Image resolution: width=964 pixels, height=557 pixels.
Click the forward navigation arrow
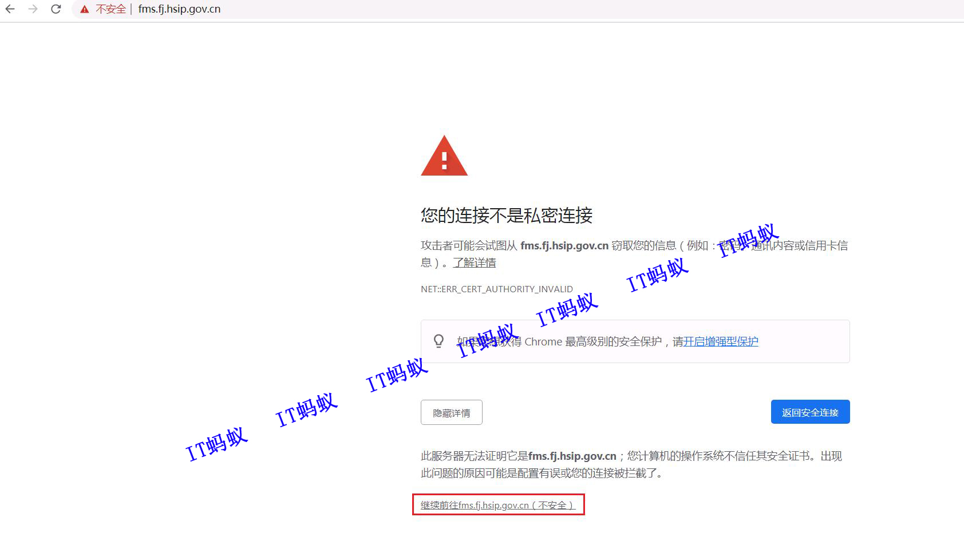(x=33, y=9)
